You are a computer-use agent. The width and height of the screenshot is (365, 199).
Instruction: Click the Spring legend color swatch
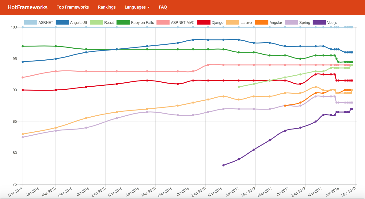coord(291,23)
